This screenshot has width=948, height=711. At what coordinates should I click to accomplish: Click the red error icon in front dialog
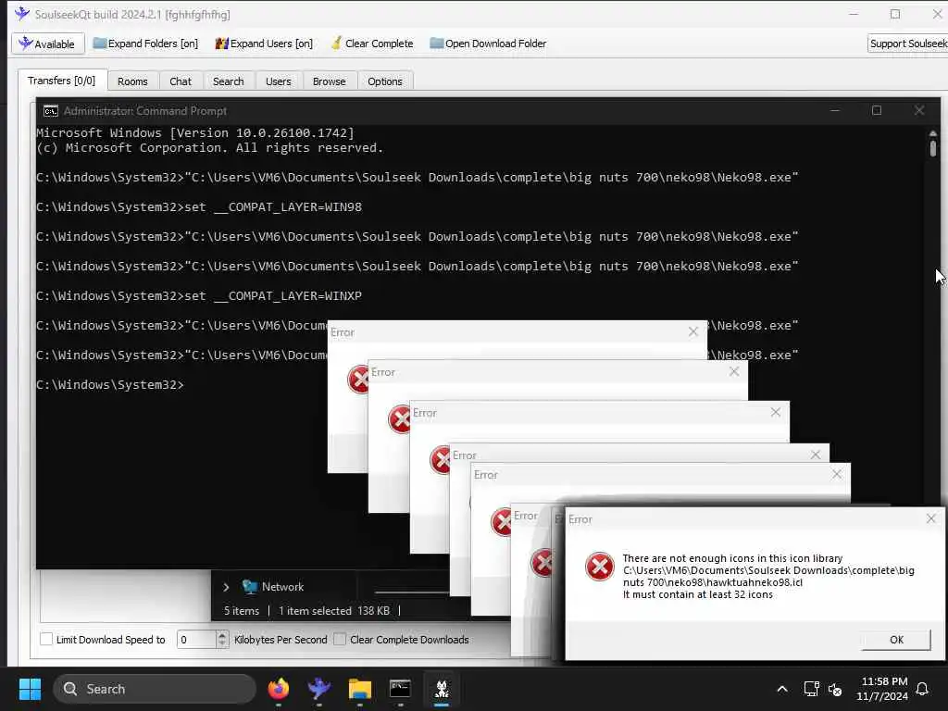[x=599, y=567]
